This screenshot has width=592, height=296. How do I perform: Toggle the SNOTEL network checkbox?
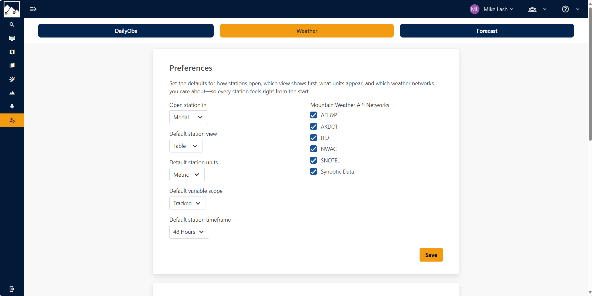[314, 160]
